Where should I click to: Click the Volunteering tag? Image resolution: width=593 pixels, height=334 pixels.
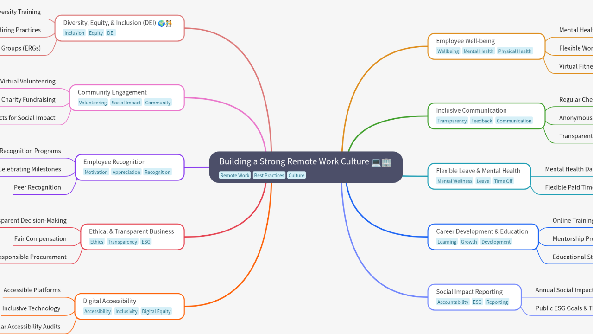tap(93, 103)
